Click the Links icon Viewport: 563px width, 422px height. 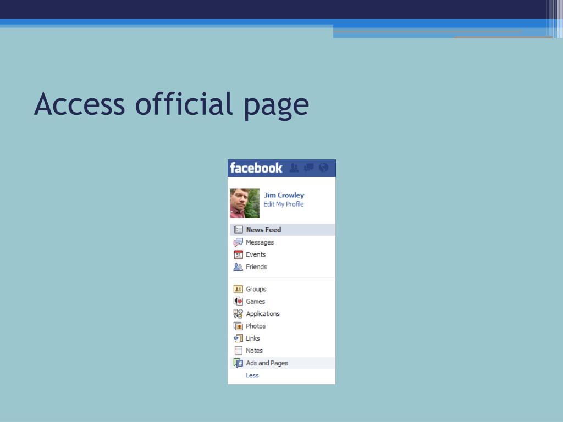pos(238,338)
